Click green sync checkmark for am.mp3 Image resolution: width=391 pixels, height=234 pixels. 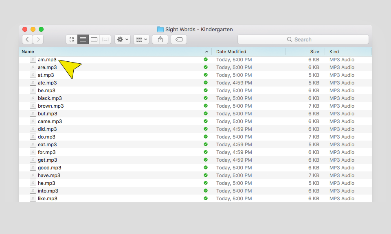205,59
